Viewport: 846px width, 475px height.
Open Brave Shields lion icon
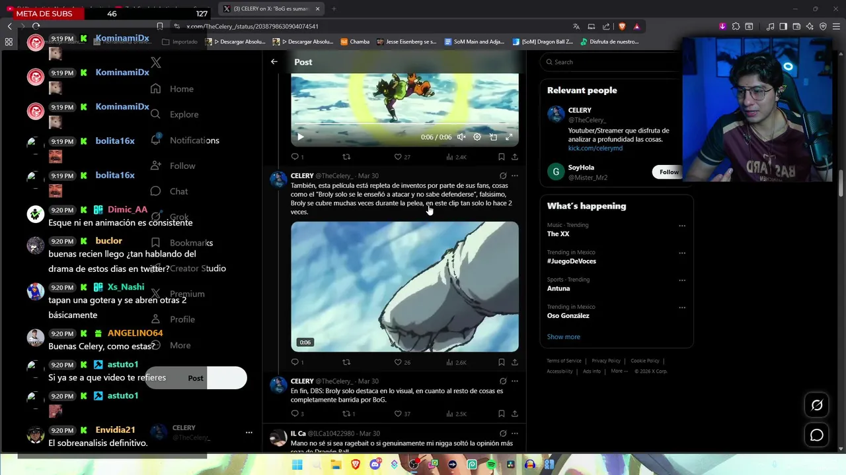(x=621, y=26)
